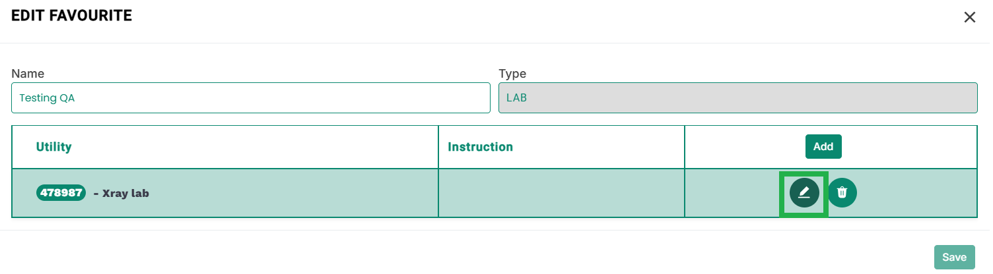Delete the Xray lab row with trash icon
The height and width of the screenshot is (274, 993).
click(x=842, y=192)
